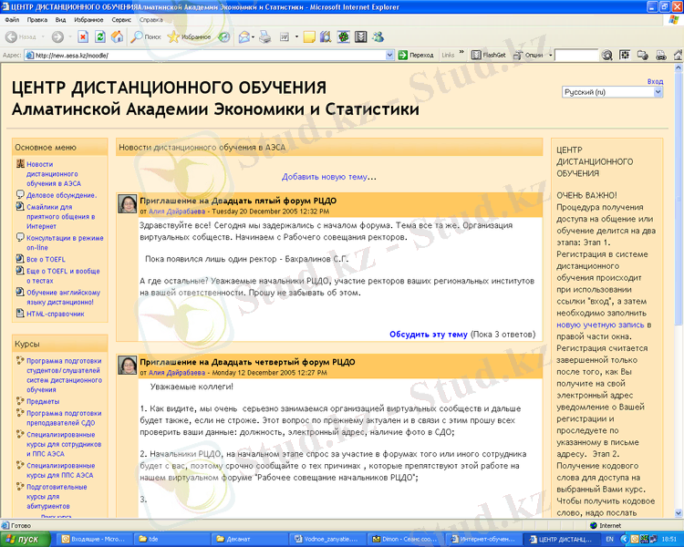
Task: Click the Forward arrow button
Action: click(57, 37)
